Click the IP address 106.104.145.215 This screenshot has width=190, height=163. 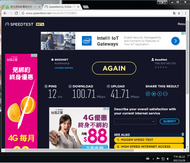(165, 63)
